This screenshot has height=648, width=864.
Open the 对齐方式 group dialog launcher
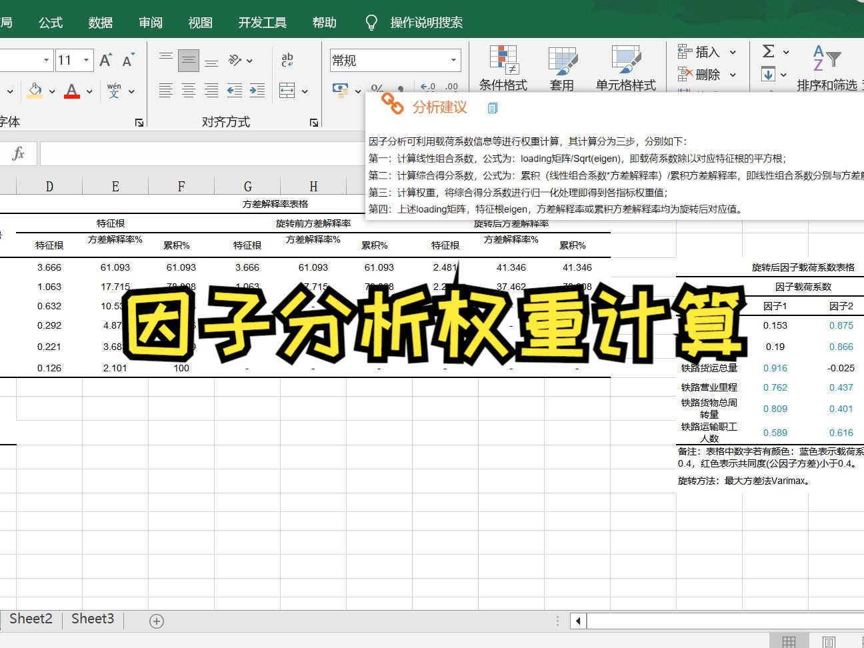tap(314, 123)
